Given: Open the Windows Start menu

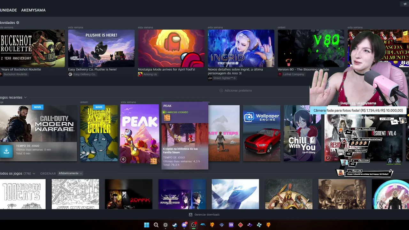Looking at the screenshot, I should 147,225.
